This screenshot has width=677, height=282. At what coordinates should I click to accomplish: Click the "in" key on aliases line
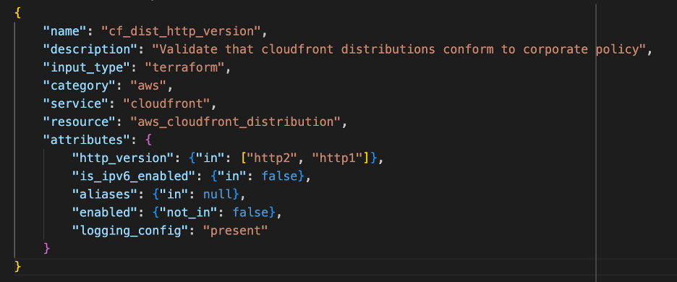174,195
